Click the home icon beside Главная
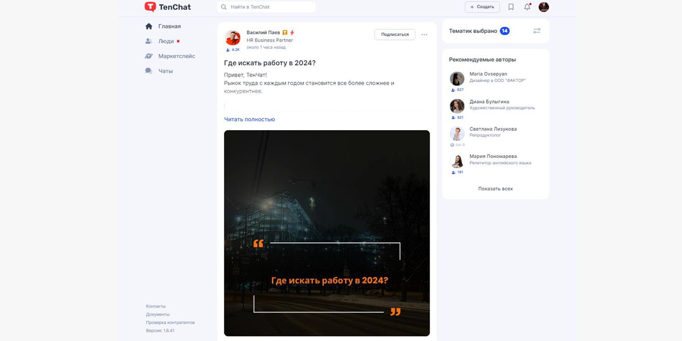Viewport: 682px width, 341px height. (x=149, y=26)
